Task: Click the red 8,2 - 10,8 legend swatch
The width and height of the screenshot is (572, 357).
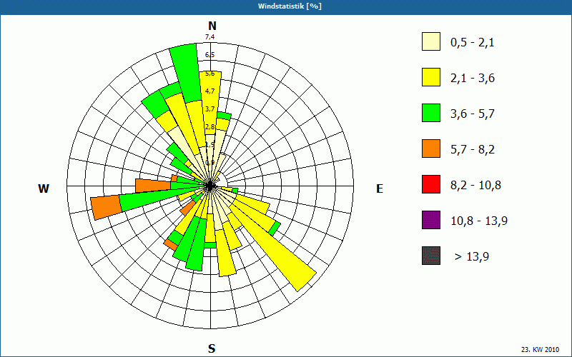Action: [x=431, y=184]
